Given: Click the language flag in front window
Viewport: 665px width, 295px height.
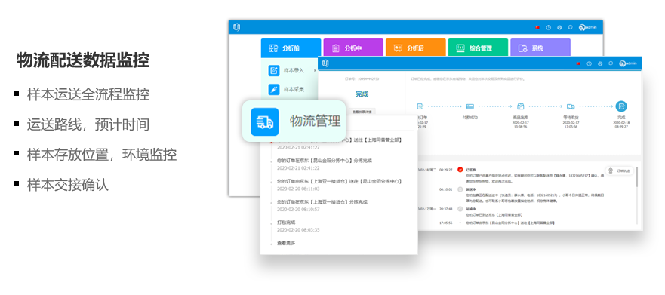Looking at the screenshot, I should 578,63.
